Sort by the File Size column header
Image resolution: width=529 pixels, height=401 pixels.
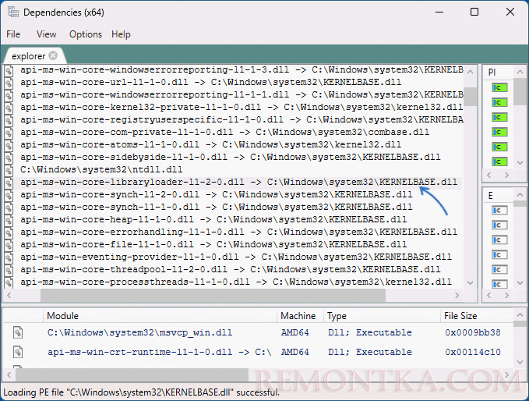[476, 316]
